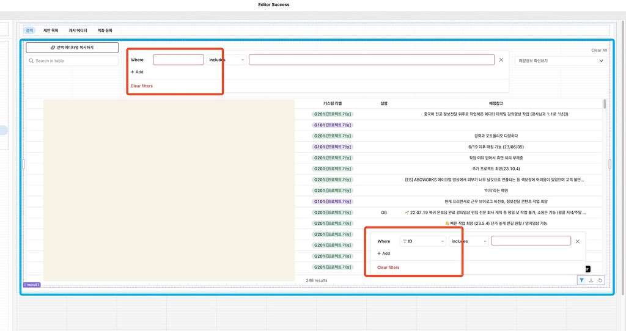
Task: Open includes dropdown next to ID column
Action: [469, 241]
